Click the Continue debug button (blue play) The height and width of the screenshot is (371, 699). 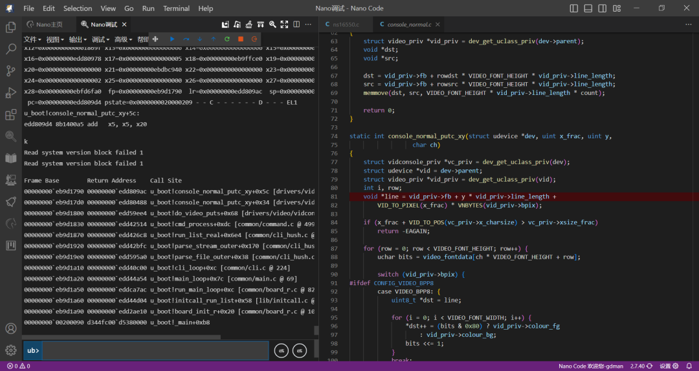pos(172,39)
